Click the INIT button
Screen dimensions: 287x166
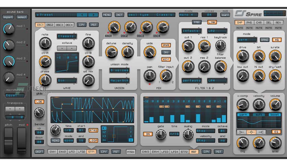point(119,15)
